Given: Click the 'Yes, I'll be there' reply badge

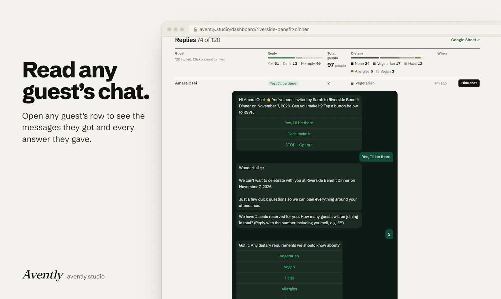Looking at the screenshot, I should 283,83.
